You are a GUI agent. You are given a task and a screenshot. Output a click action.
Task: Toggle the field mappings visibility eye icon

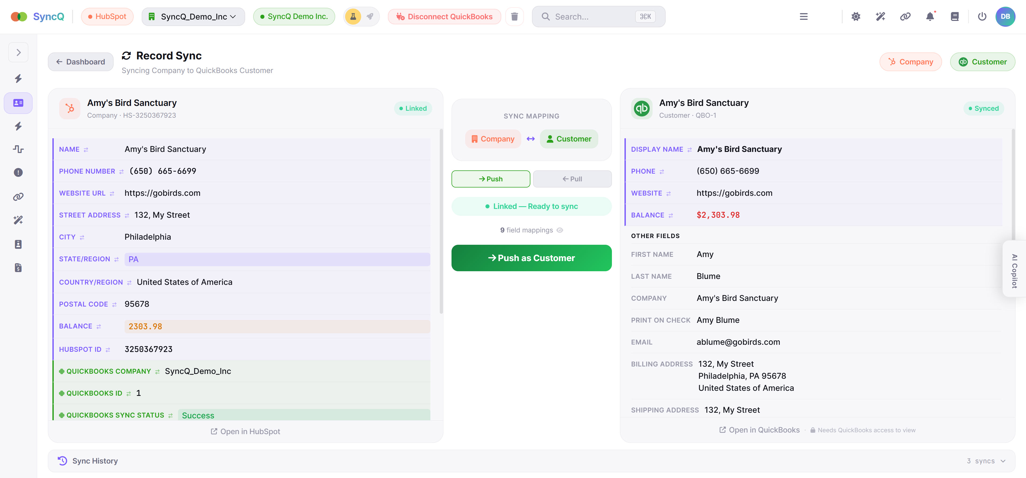[560, 230]
